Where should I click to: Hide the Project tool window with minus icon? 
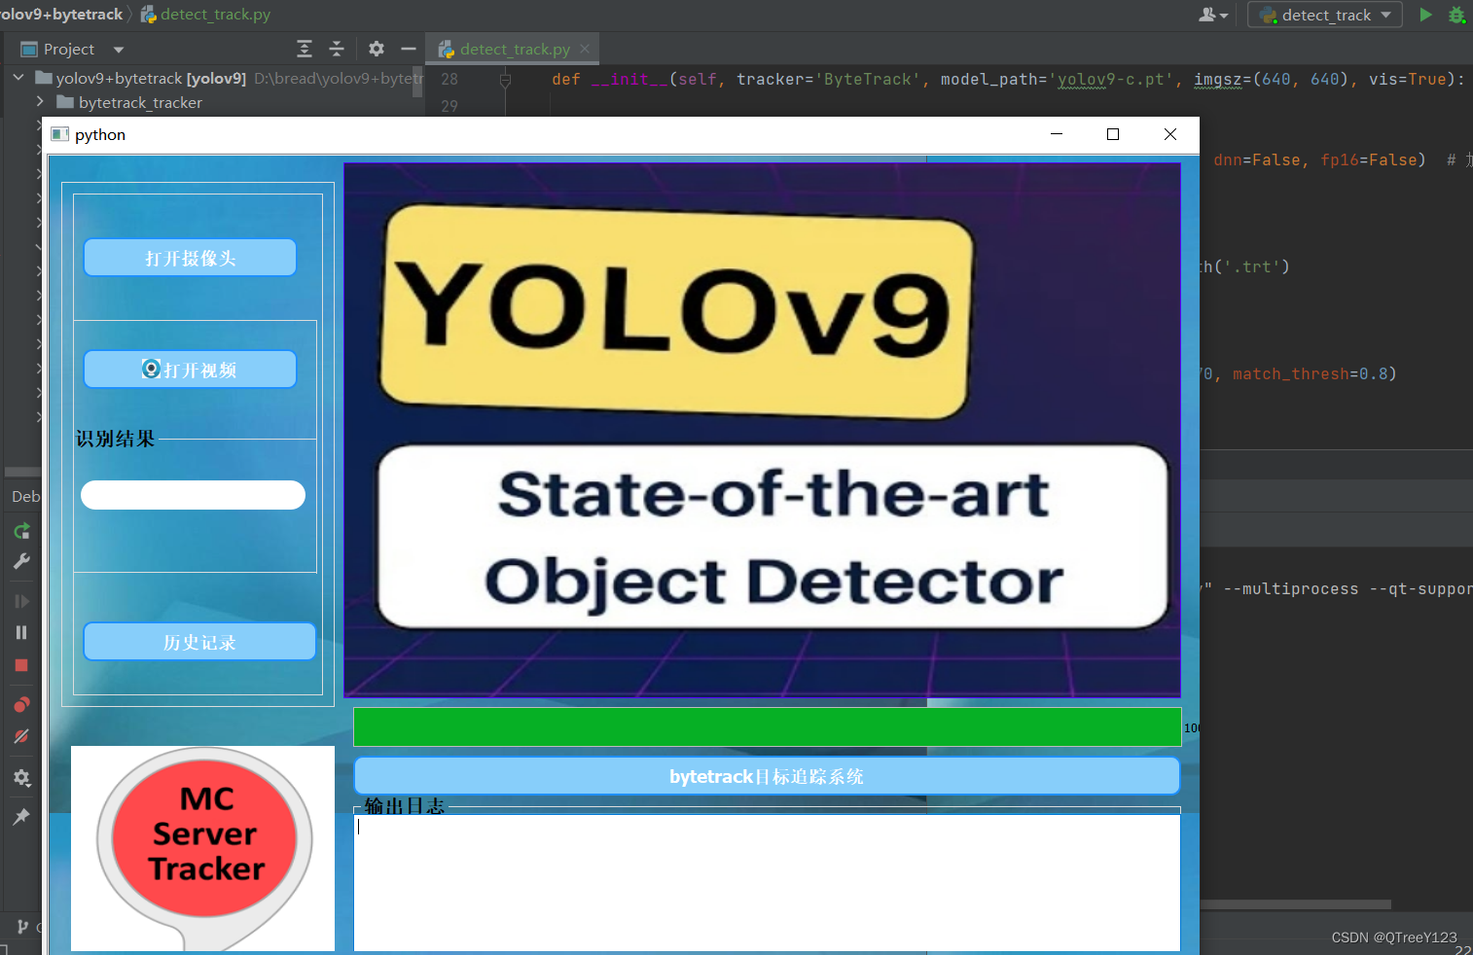point(409,49)
